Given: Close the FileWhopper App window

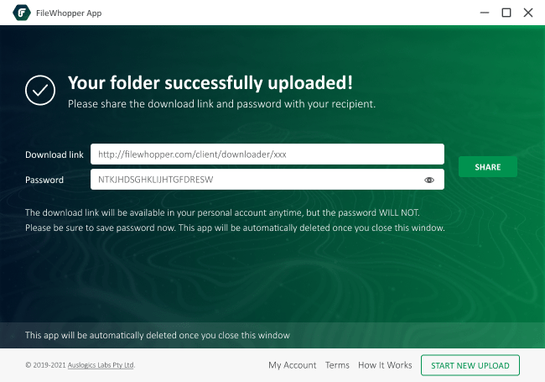Looking at the screenshot, I should click(x=528, y=13).
